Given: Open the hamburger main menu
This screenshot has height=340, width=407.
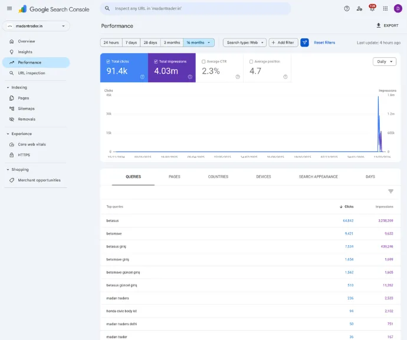Looking at the screenshot, I should [x=9, y=9].
